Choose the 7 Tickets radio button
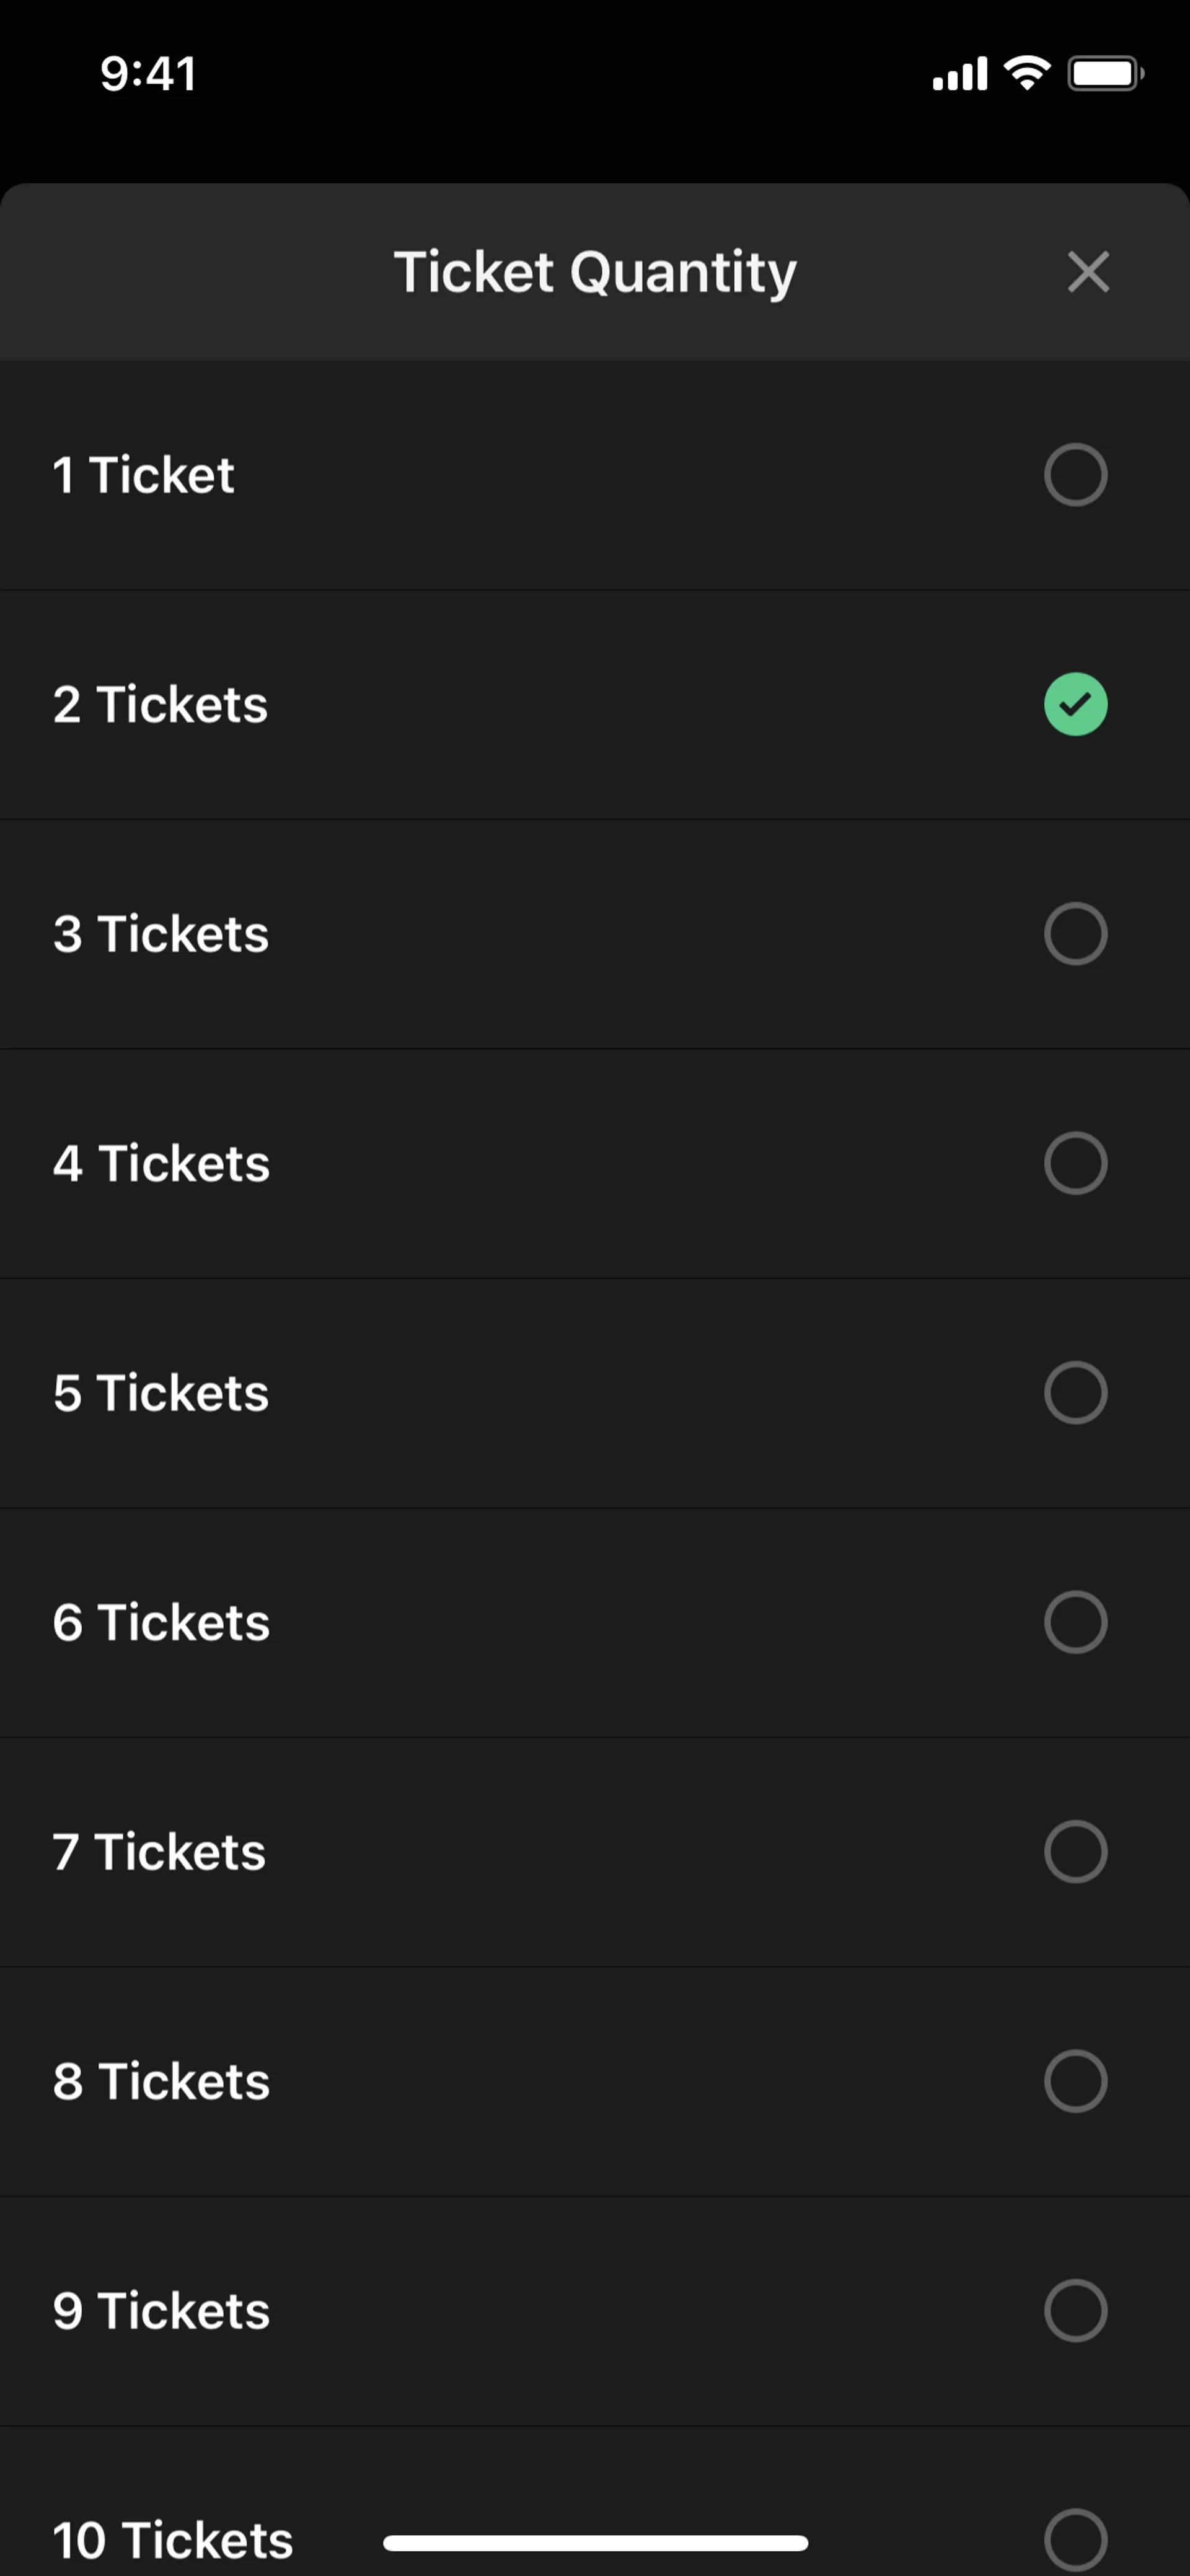 1075,1852
